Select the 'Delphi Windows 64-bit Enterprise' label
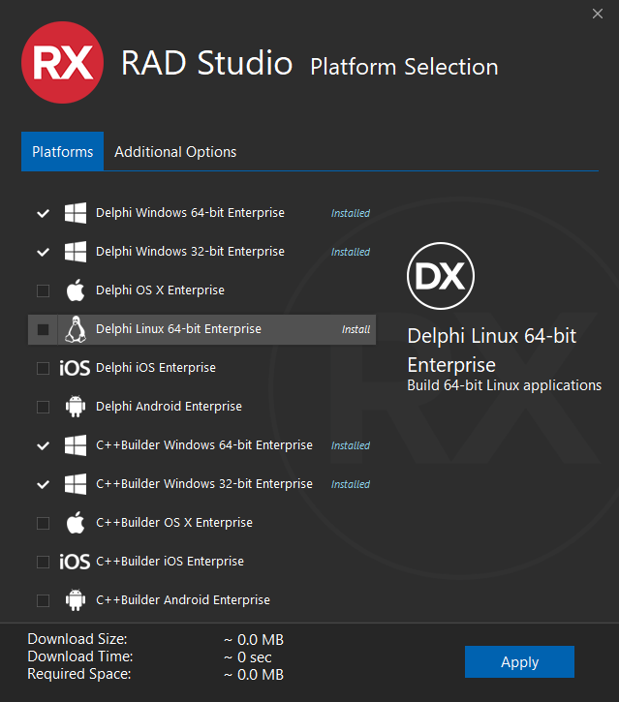 click(x=191, y=213)
